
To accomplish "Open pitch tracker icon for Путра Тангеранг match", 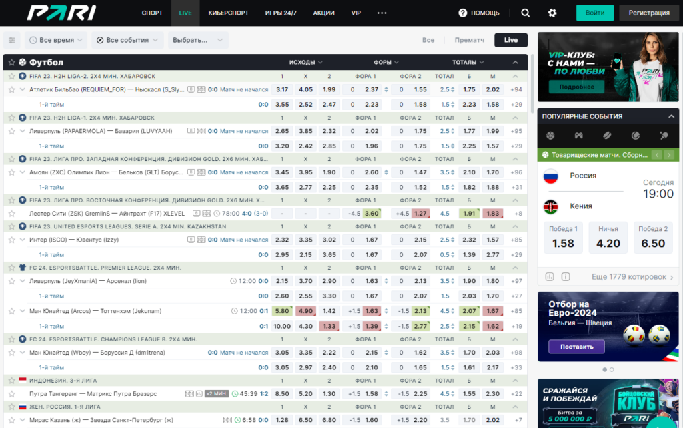I will [x=189, y=393].
